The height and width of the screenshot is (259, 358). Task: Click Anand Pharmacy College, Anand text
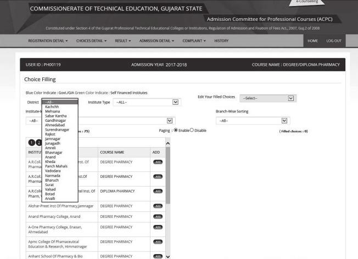pyautogui.click(x=54, y=217)
